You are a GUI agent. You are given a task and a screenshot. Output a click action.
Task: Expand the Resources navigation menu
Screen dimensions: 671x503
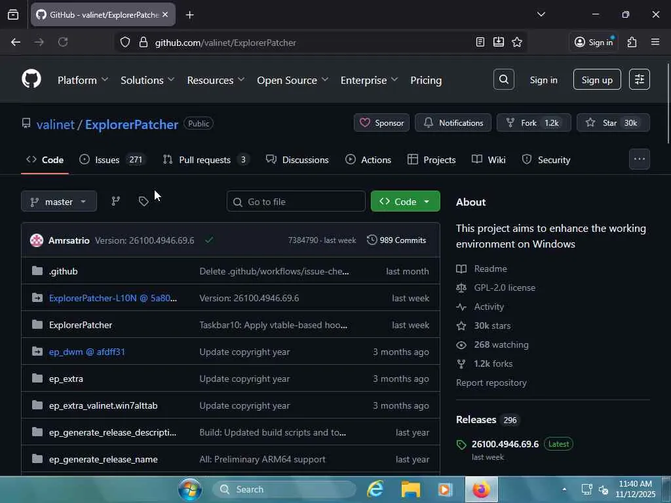click(x=216, y=80)
